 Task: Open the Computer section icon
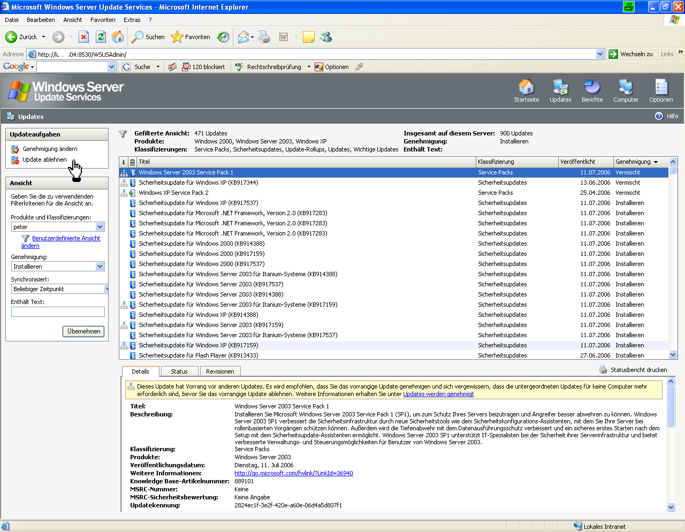pos(626,87)
